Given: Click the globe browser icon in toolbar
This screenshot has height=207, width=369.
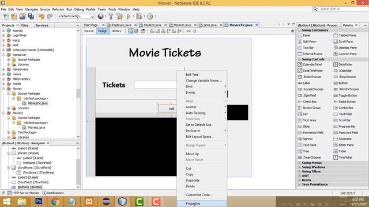Looking at the screenshot, I should point(101,16).
